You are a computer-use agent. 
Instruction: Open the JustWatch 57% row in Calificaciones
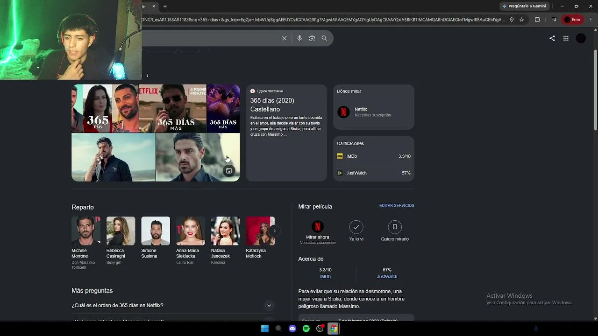pyautogui.click(x=374, y=173)
